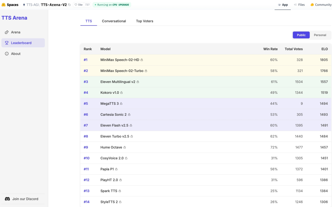Click the Hugging Face Spaces logo icon
The width and height of the screenshot is (332, 207).
[3, 5]
